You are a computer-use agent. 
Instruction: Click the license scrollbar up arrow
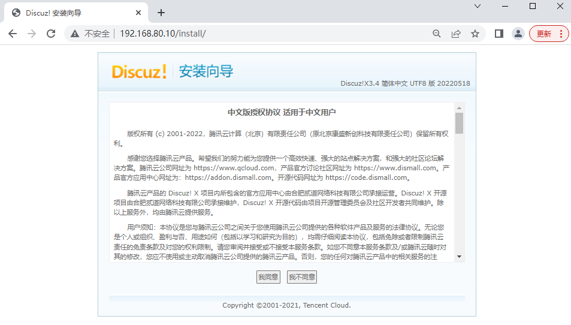coord(459,108)
